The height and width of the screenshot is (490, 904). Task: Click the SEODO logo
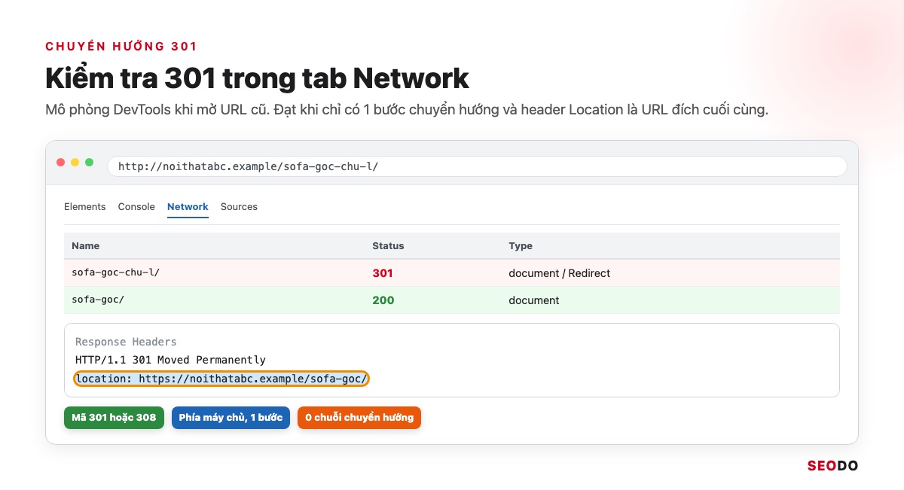click(832, 466)
